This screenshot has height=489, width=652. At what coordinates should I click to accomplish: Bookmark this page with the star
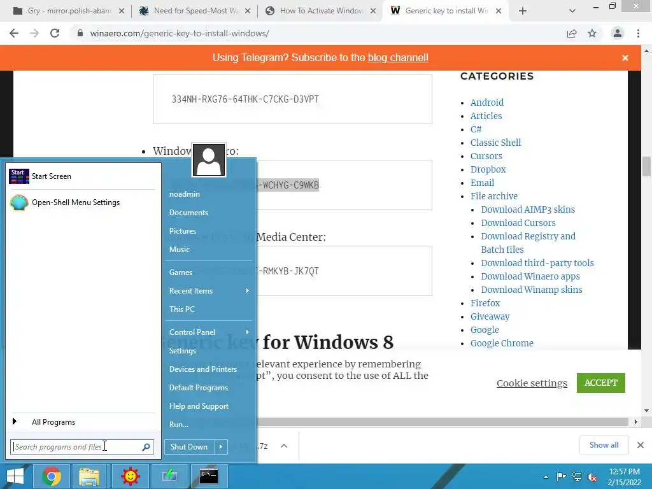point(592,33)
